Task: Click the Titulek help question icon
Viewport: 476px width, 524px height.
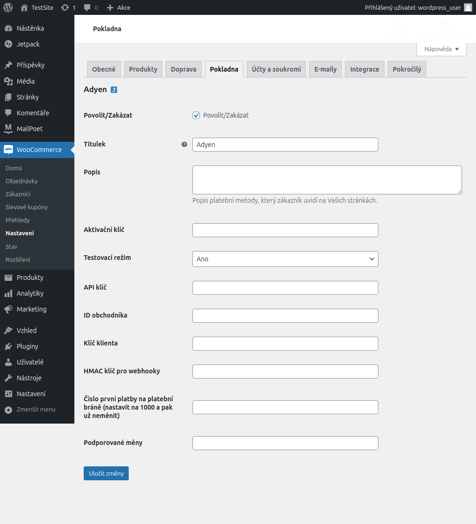Action: 184,144
